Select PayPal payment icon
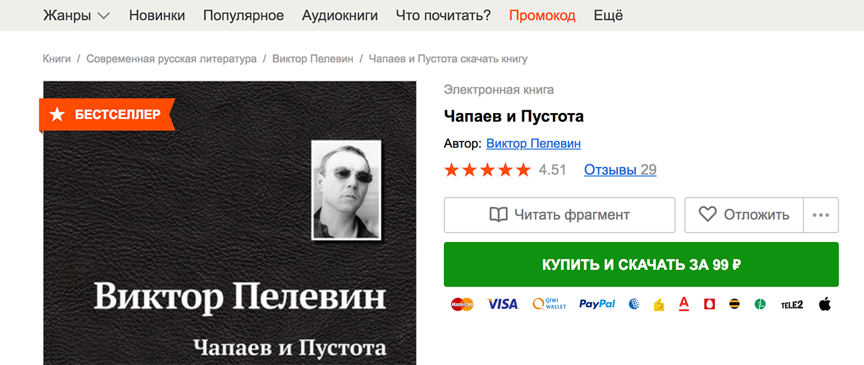The height and width of the screenshot is (365, 864). [x=597, y=304]
